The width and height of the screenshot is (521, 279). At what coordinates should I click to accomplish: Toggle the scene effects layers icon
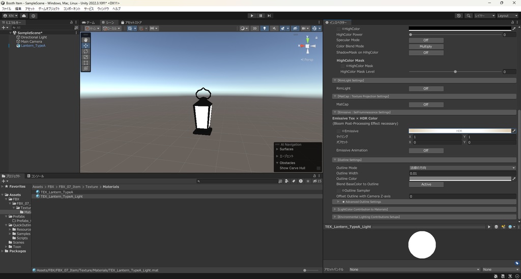(x=283, y=28)
